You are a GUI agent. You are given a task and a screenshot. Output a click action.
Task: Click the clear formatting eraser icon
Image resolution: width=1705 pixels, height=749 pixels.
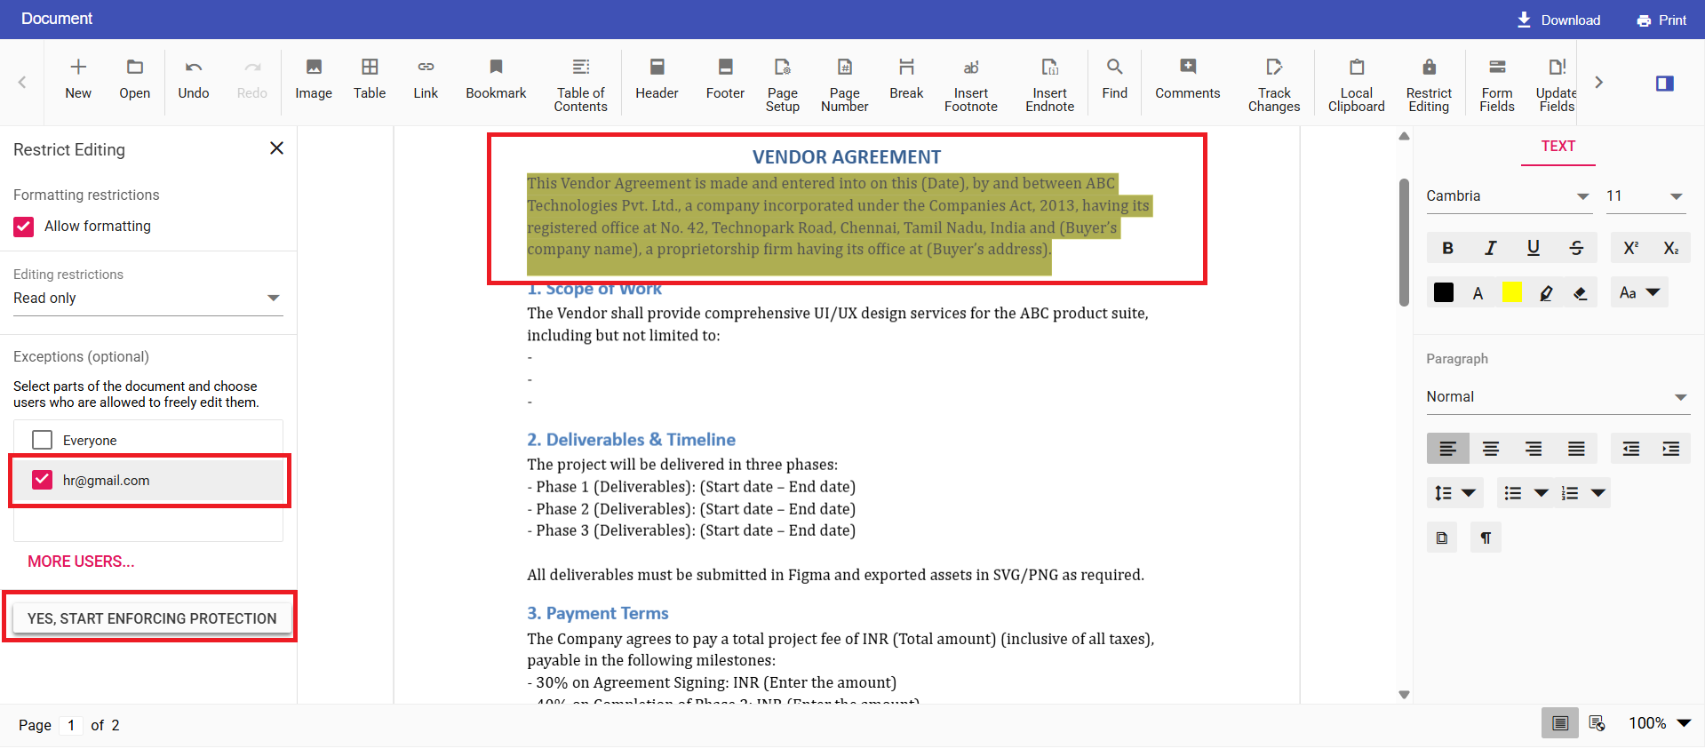coord(1580,293)
